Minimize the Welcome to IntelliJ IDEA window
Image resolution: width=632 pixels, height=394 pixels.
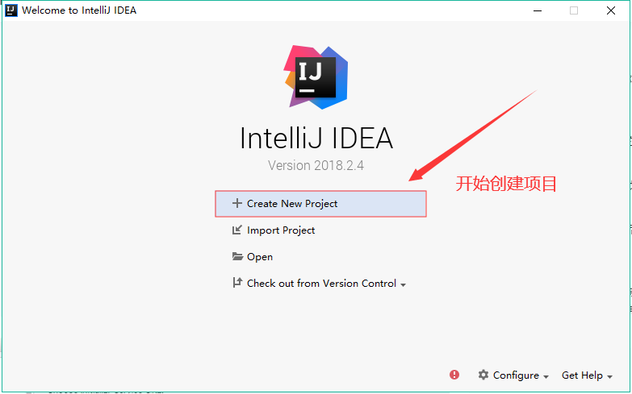(538, 10)
